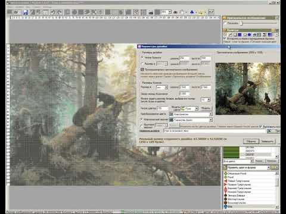Click the checkered-pattern toolbar icon
286x214 pixels.
(136, 12)
